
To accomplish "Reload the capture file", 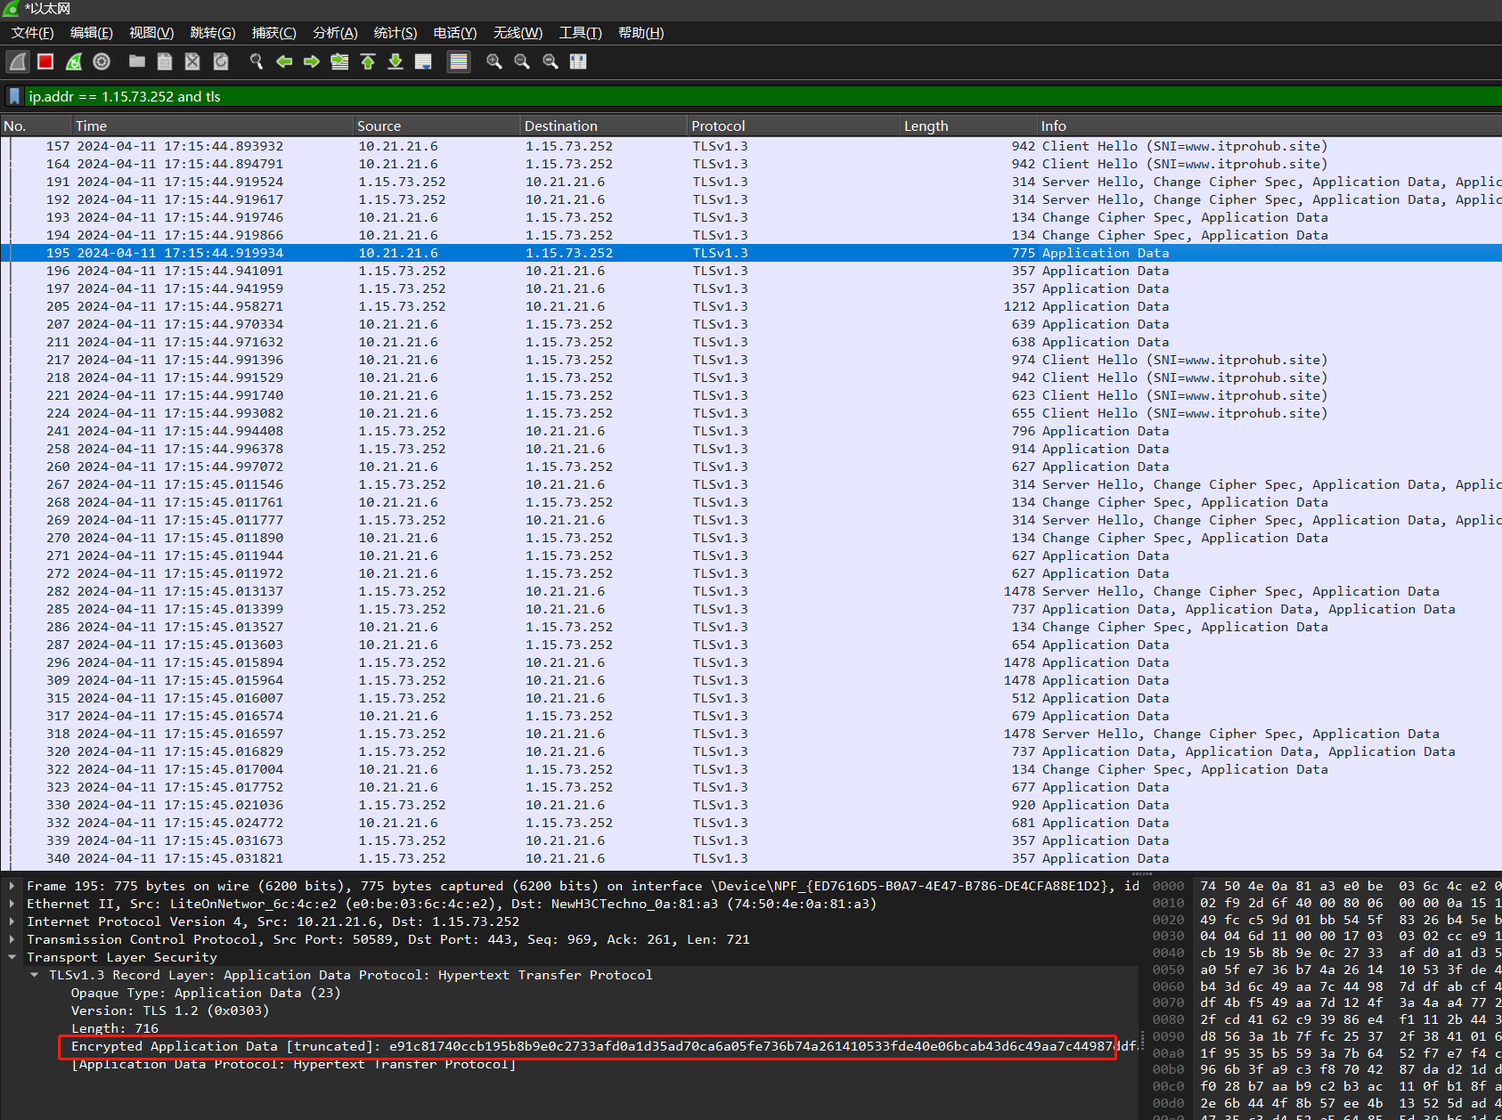I will (221, 61).
